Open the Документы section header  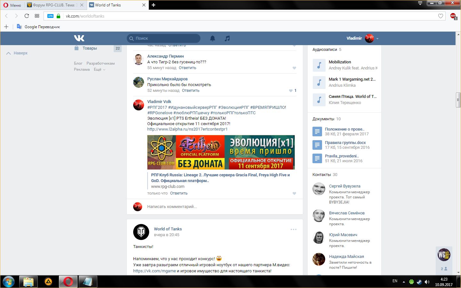coord(323,119)
